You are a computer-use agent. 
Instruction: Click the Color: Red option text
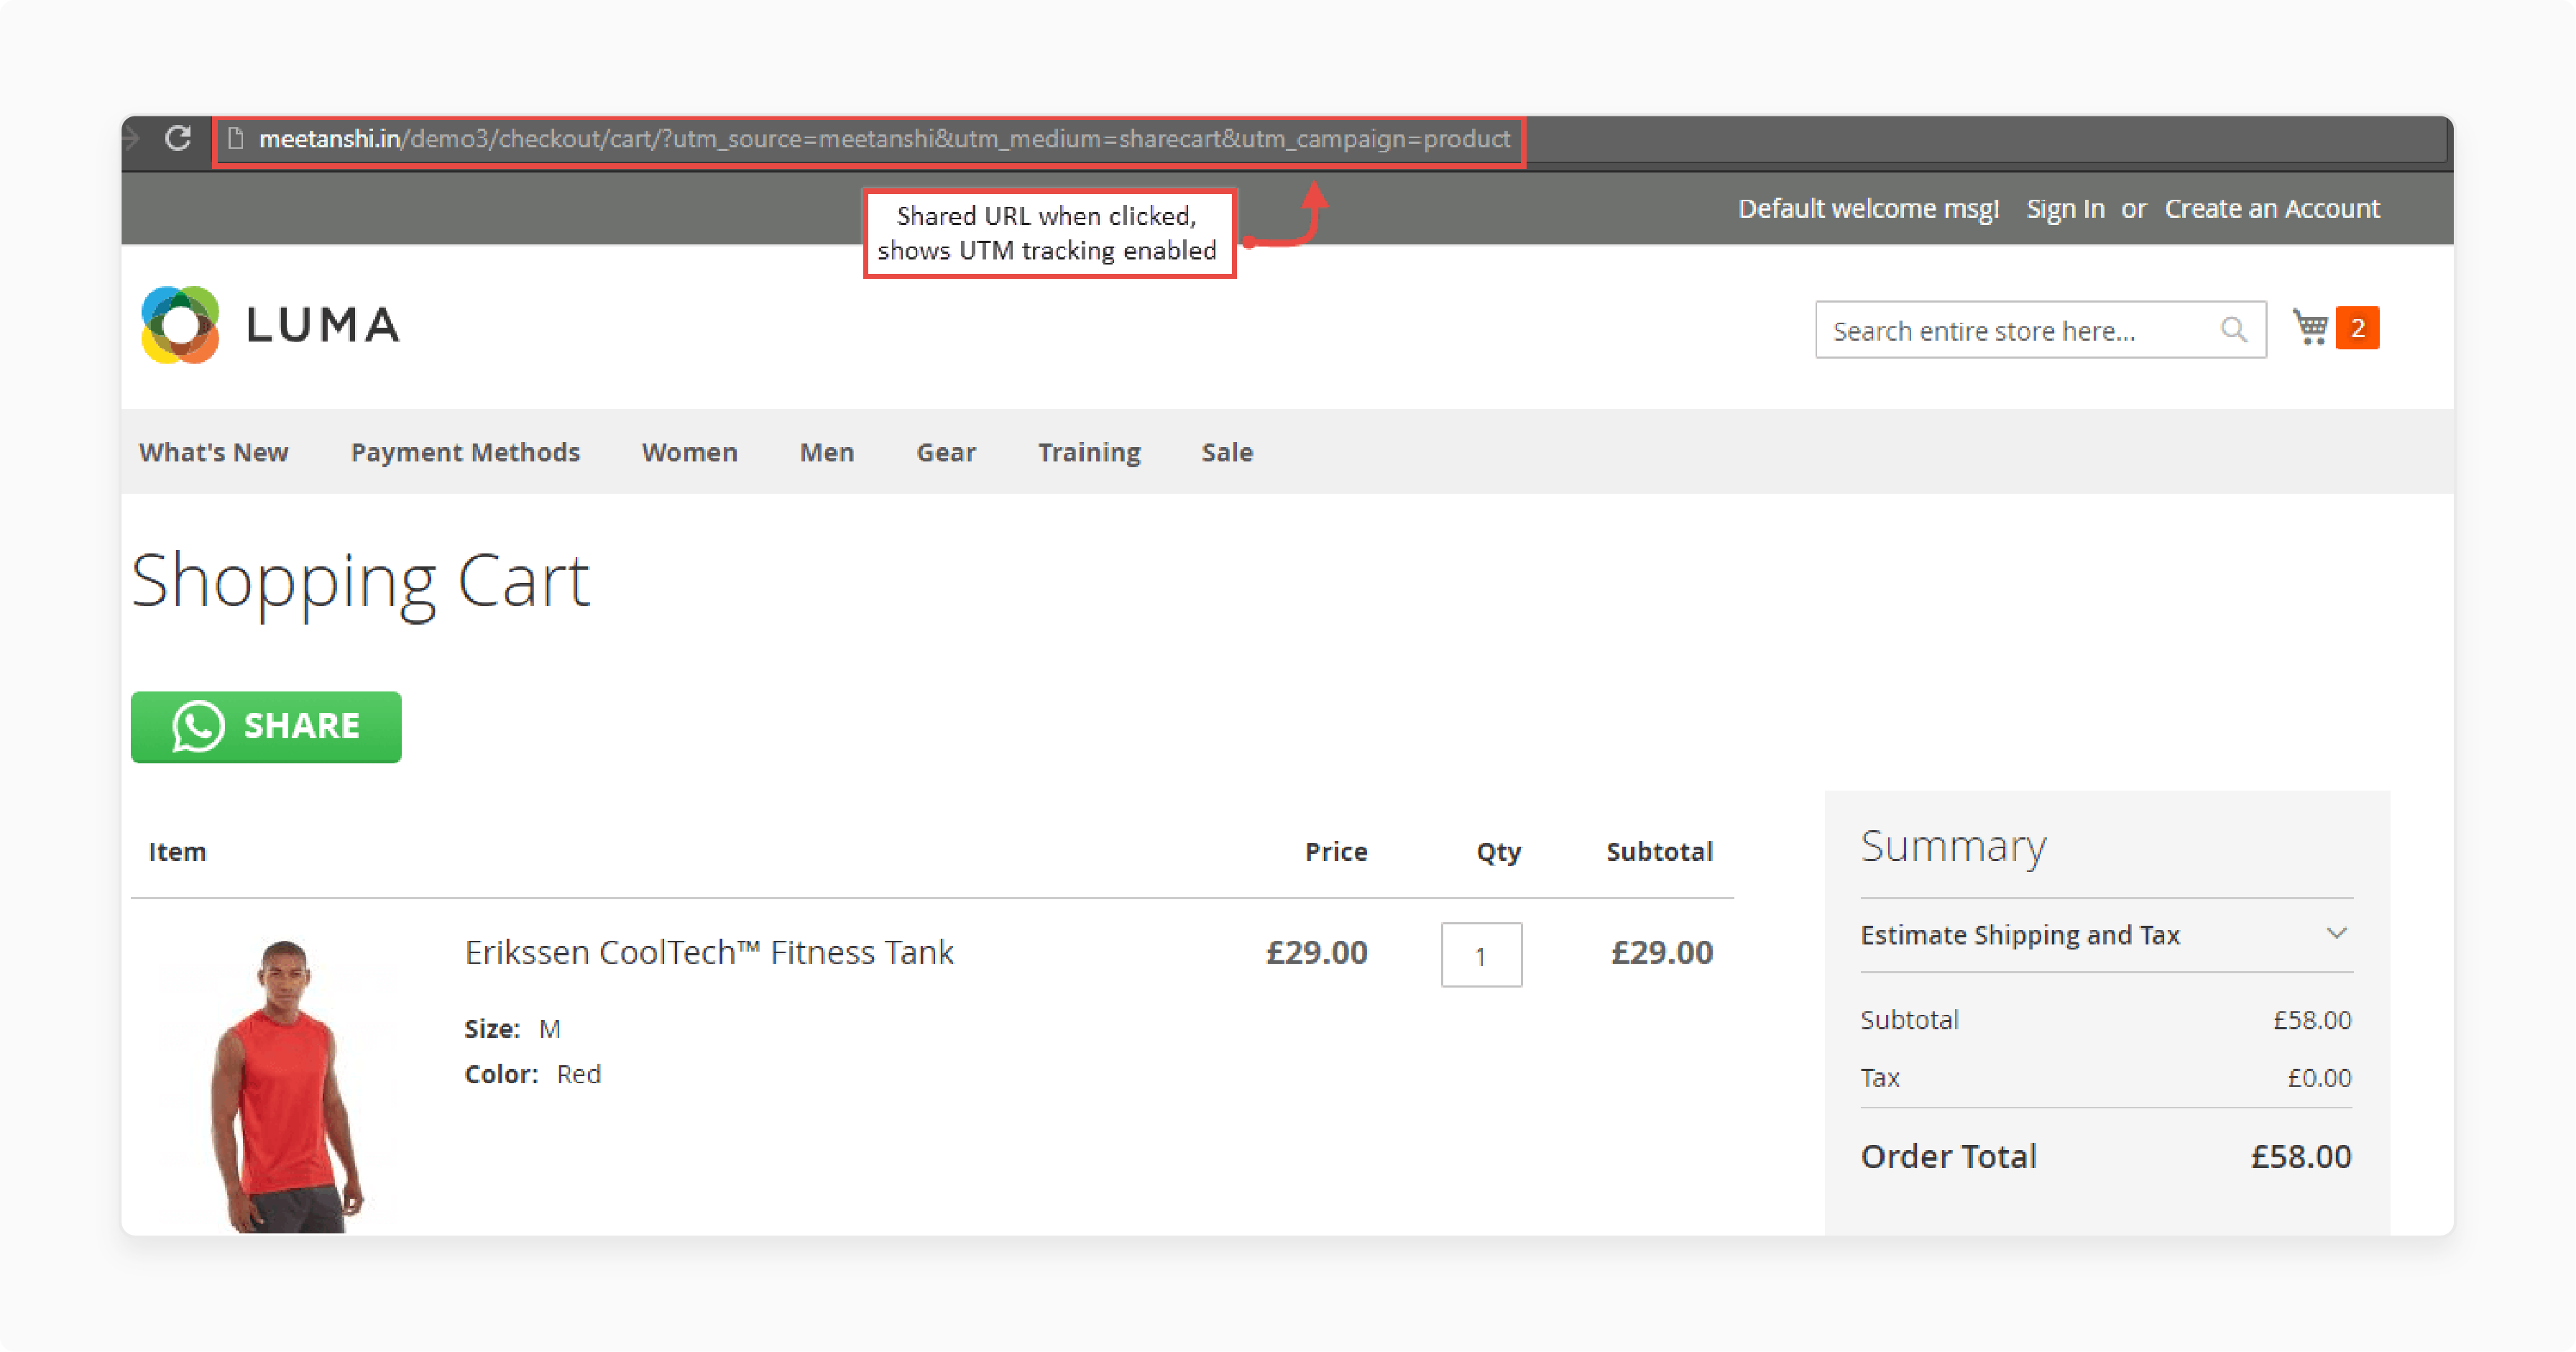coord(533,1074)
